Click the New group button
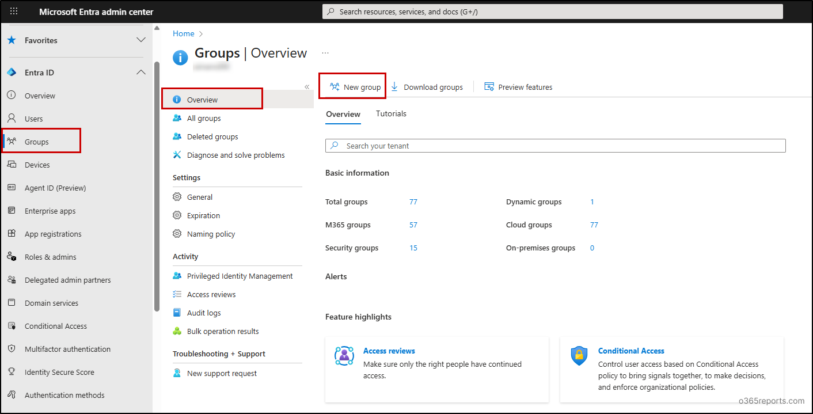Viewport: 813px width, 414px height. coord(355,87)
